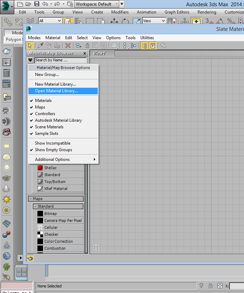Click the sun light icon in sidebar
Image resolution: width=244 pixels, height=293 pixels.
tap(6, 199)
